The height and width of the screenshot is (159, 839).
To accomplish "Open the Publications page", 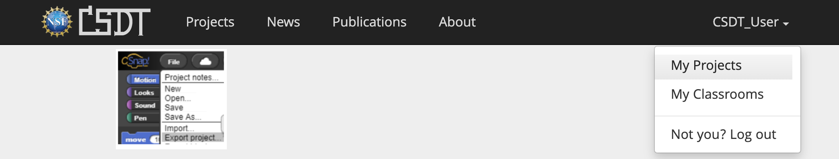I will (x=369, y=22).
